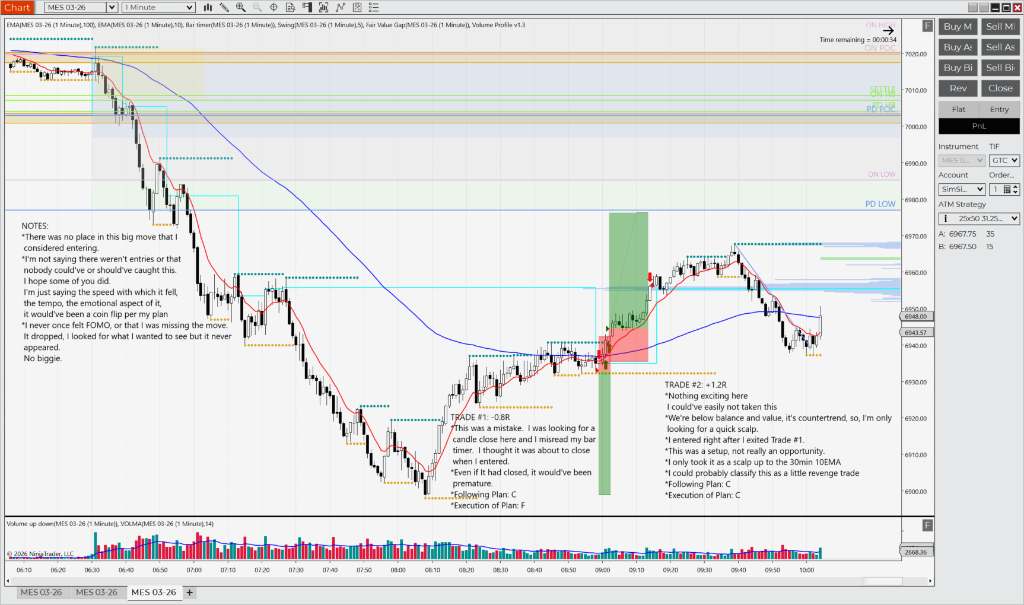This screenshot has width=1024, height=605.
Task: Click the Buy Mkt button
Action: [958, 26]
